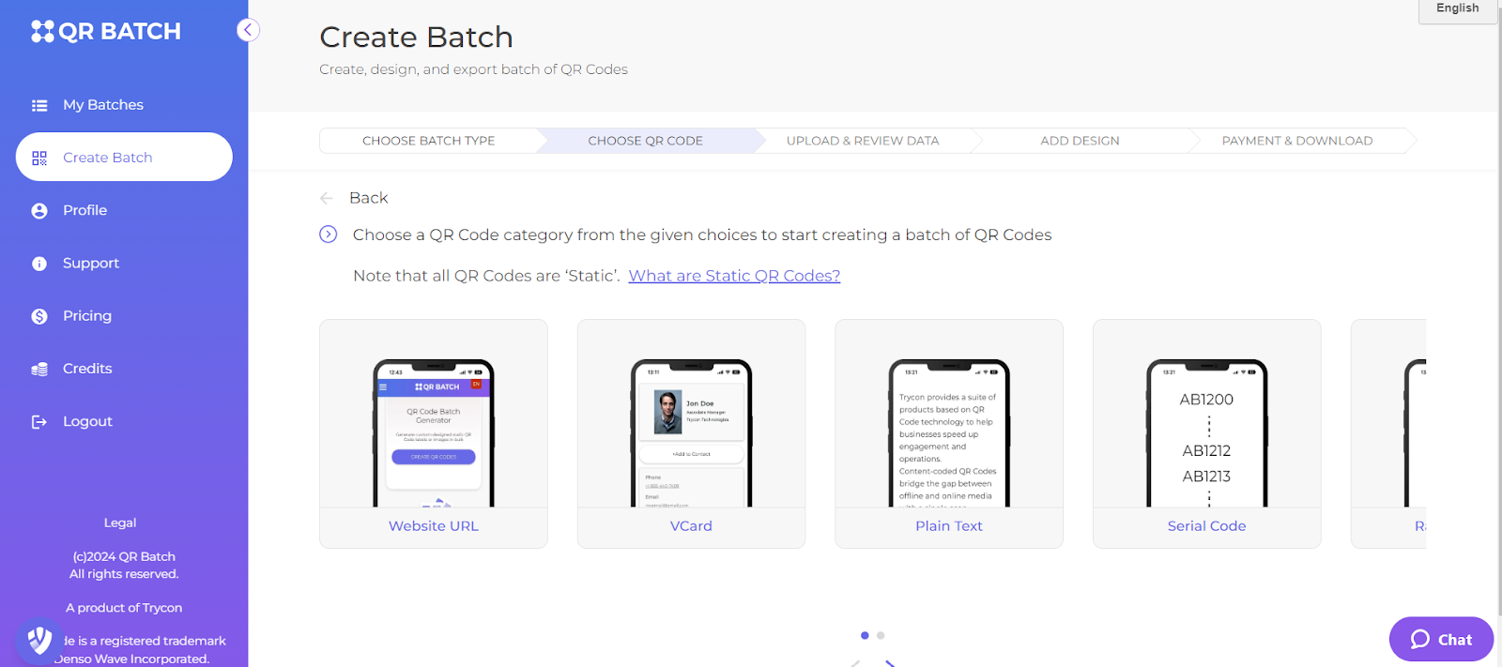The width and height of the screenshot is (1502, 667).
Task: Click the Support info icon
Action: click(39, 264)
